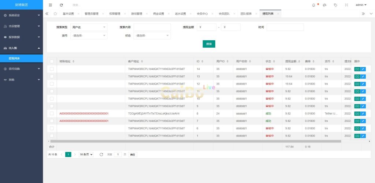This screenshot has height=183, width=375.
Task: Click the green 搜索 button
Action: point(209,44)
